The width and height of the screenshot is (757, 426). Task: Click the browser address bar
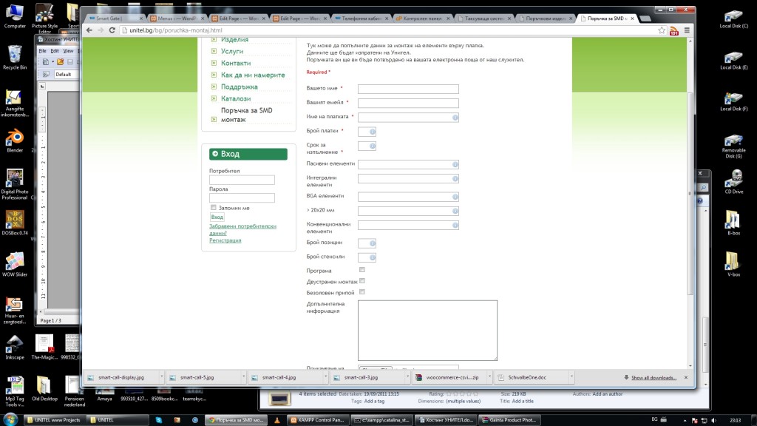pyautogui.click(x=387, y=30)
